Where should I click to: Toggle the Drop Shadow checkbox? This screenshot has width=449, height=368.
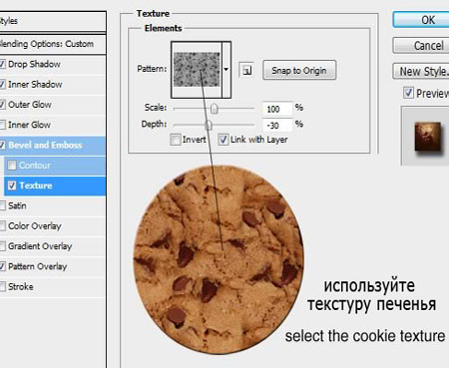click(x=2, y=64)
